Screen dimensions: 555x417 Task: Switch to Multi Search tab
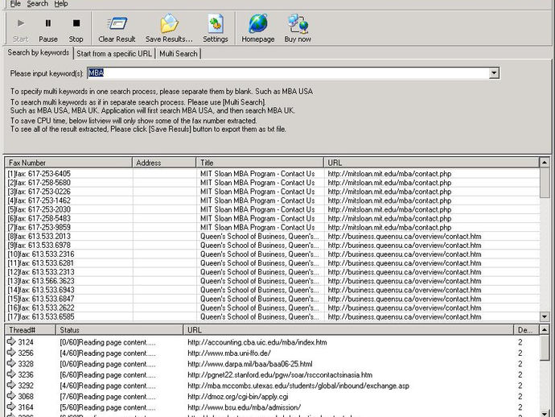click(x=179, y=54)
